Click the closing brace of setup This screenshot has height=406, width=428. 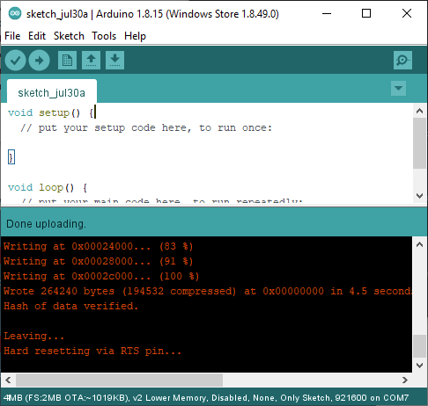(x=11, y=157)
